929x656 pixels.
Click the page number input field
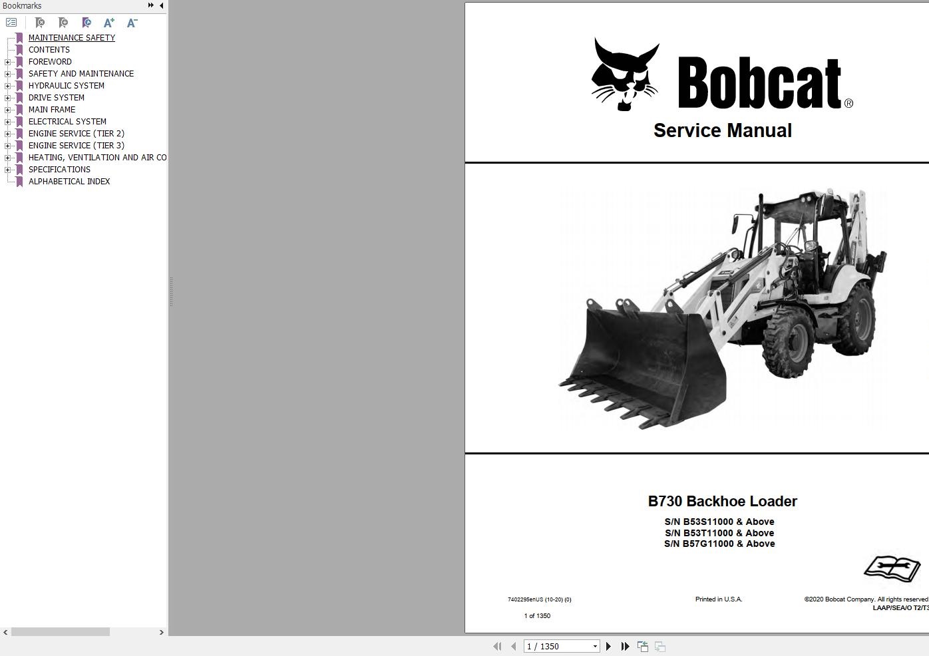tap(558, 646)
